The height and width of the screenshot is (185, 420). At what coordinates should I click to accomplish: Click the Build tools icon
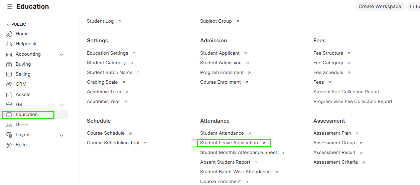pyautogui.click(x=9, y=145)
